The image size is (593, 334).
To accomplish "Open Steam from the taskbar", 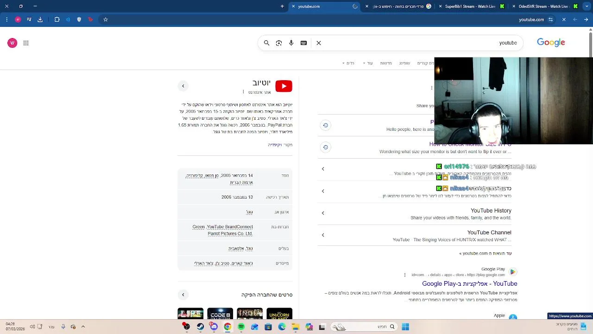I will click(200, 327).
